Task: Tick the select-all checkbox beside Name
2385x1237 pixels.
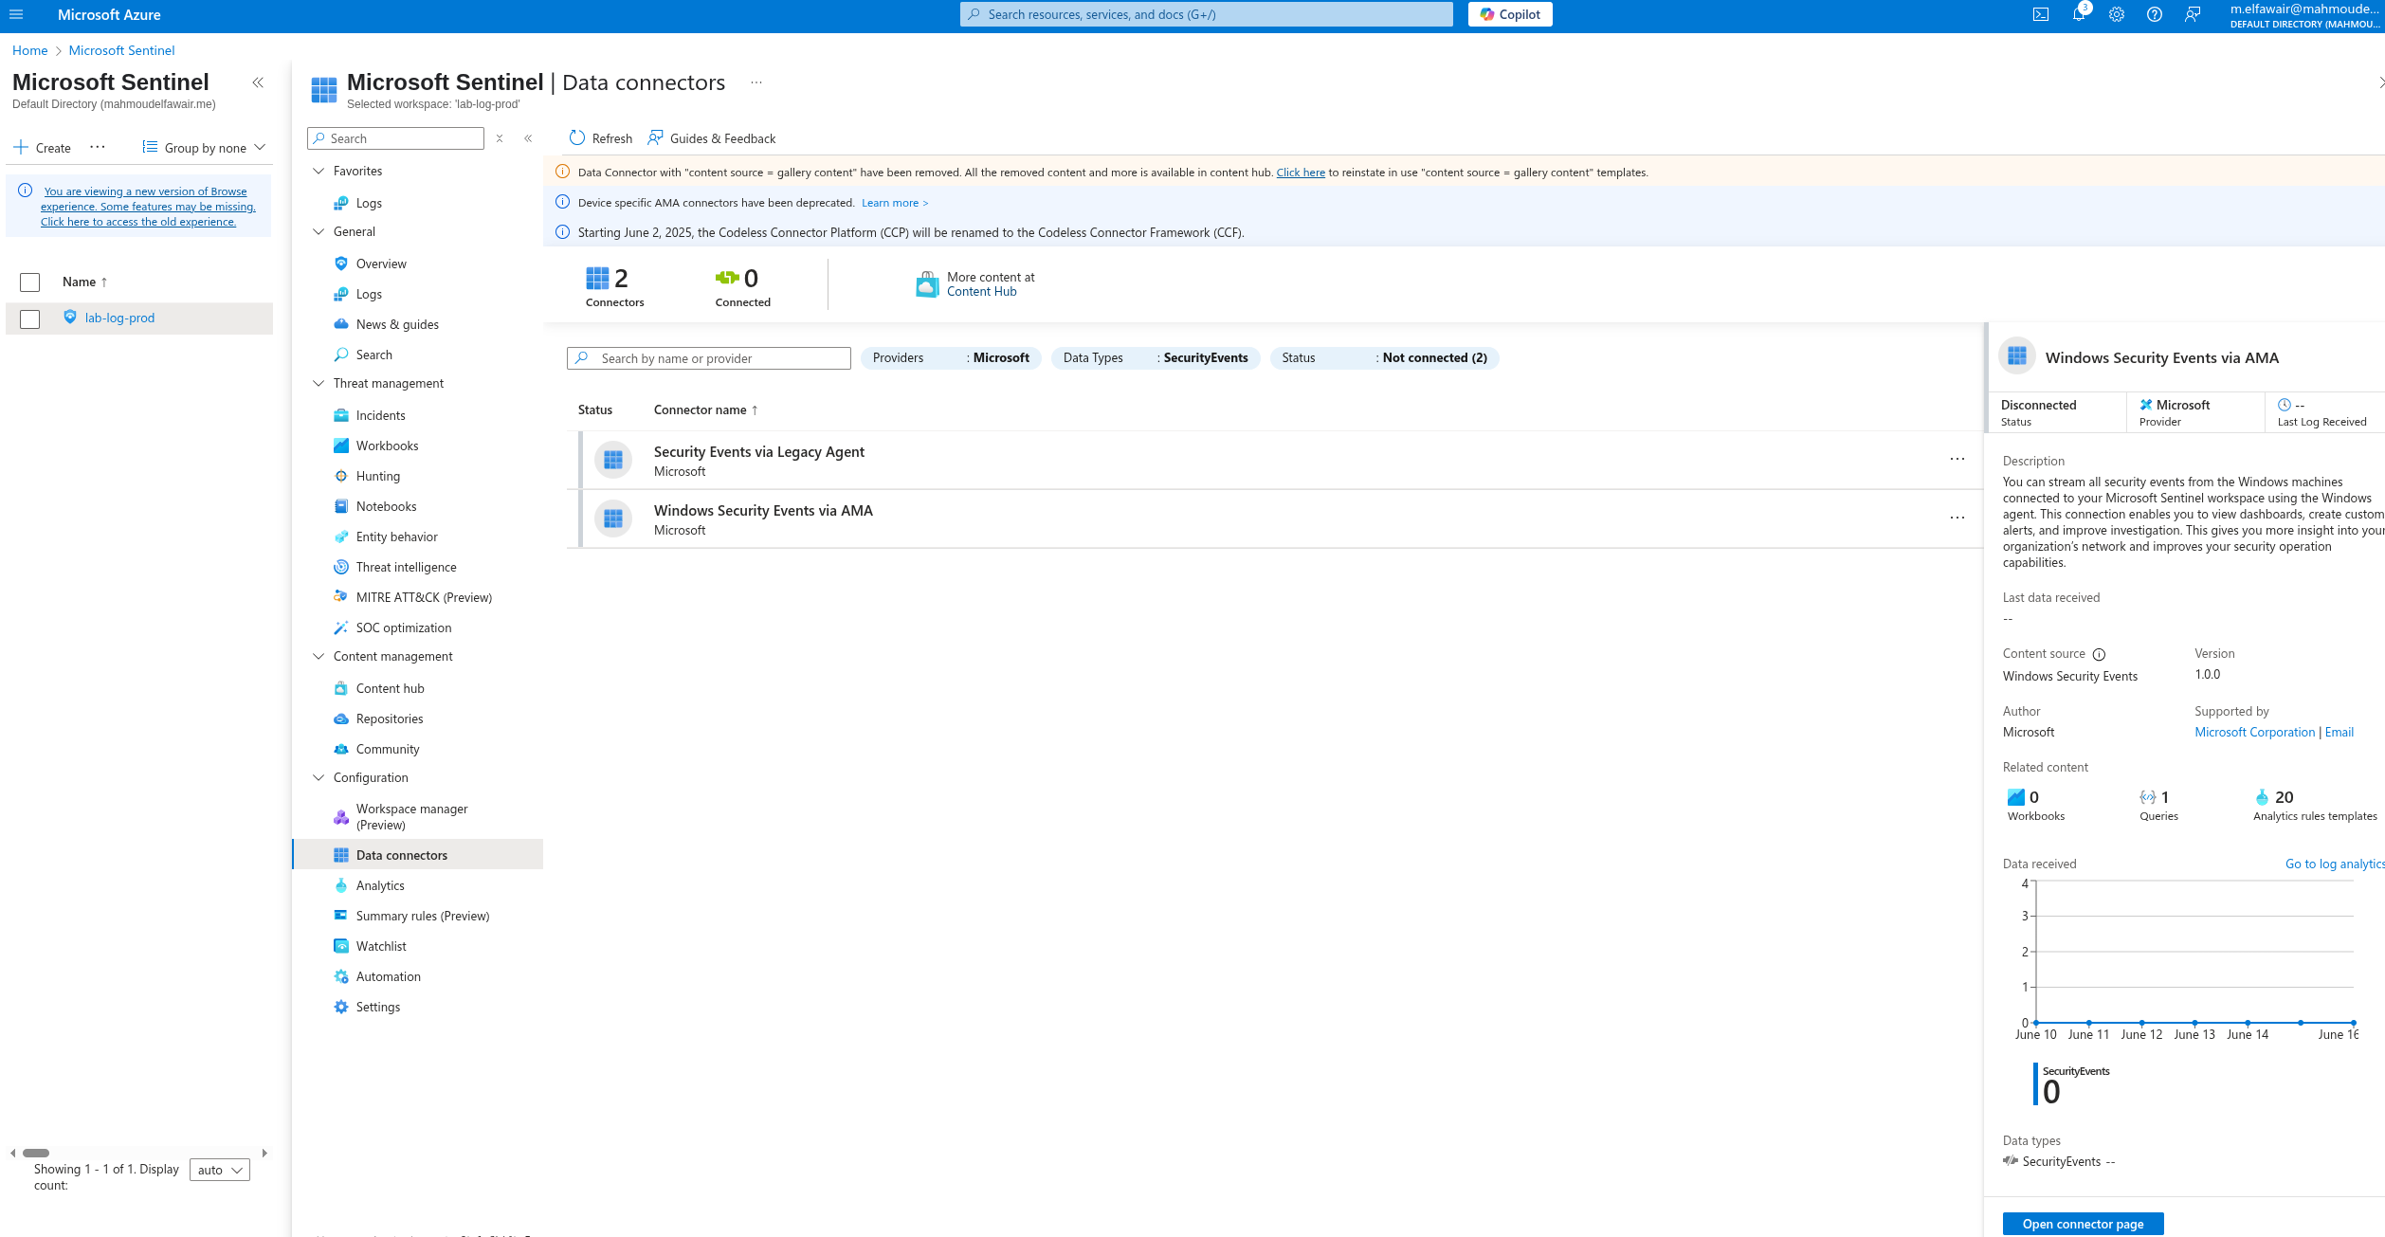Action: pyautogui.click(x=30, y=282)
